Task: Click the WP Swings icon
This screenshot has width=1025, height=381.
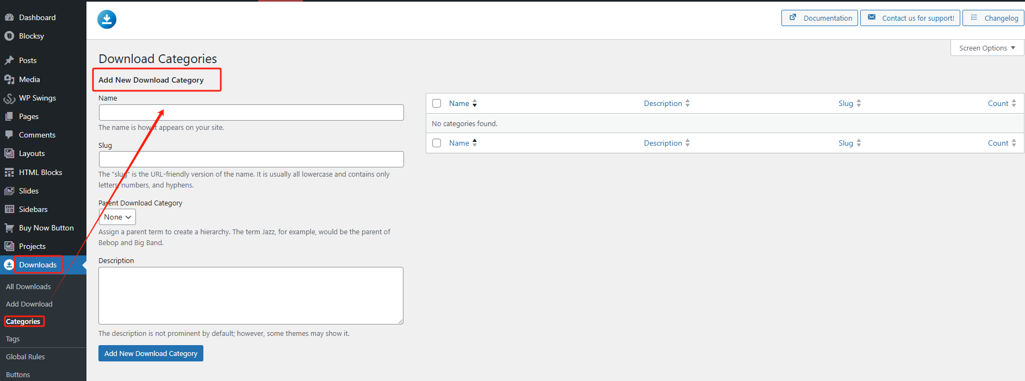Action: [9, 98]
